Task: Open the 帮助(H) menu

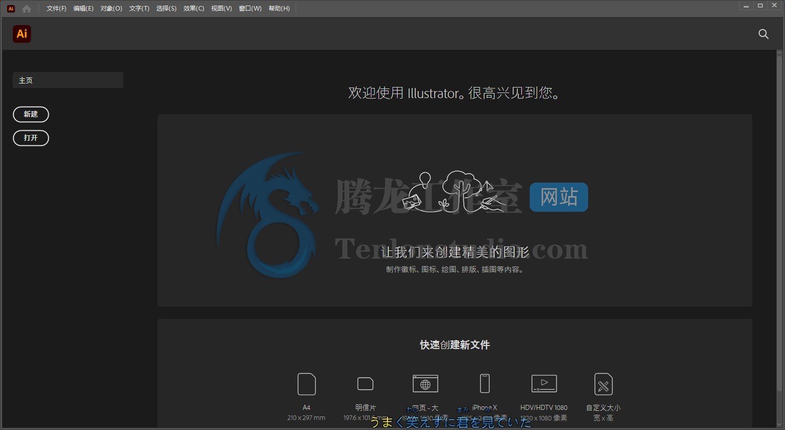Action: [279, 9]
